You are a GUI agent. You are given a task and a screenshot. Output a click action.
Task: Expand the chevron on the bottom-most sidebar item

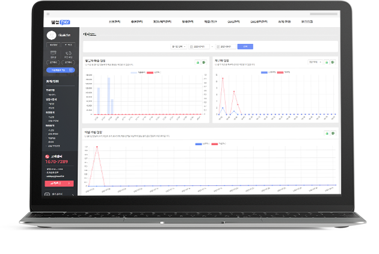73,194
